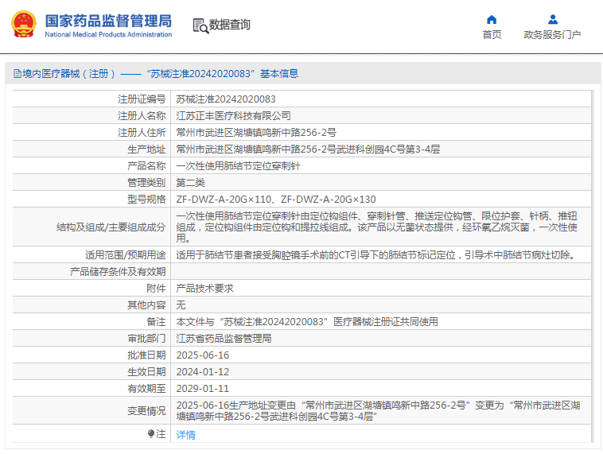The image size is (603, 454).
Task: Click effective date 2024-01-12
Action: (x=203, y=372)
